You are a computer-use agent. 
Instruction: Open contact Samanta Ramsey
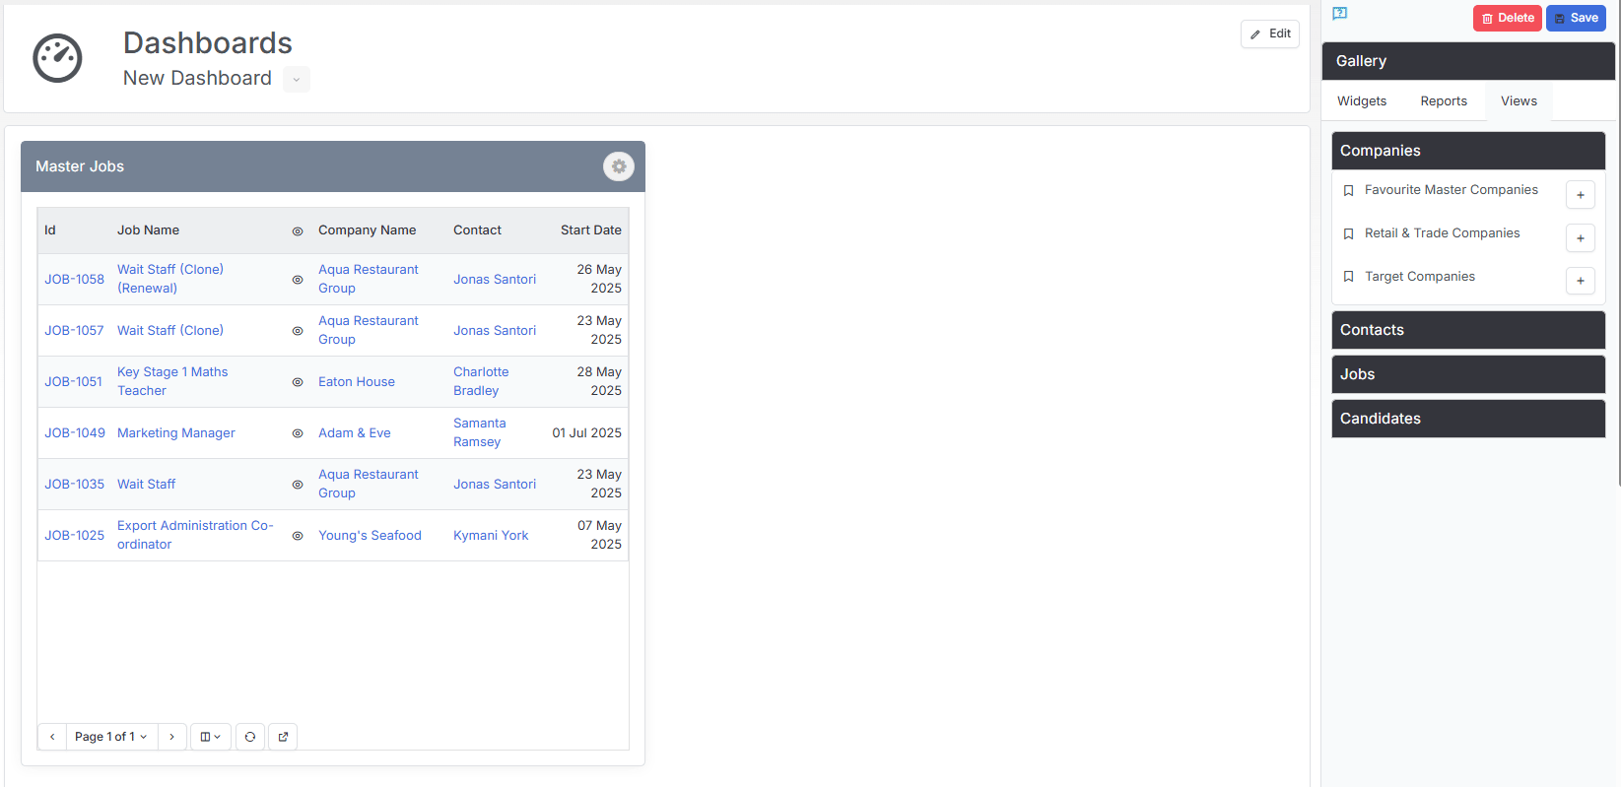coord(480,432)
